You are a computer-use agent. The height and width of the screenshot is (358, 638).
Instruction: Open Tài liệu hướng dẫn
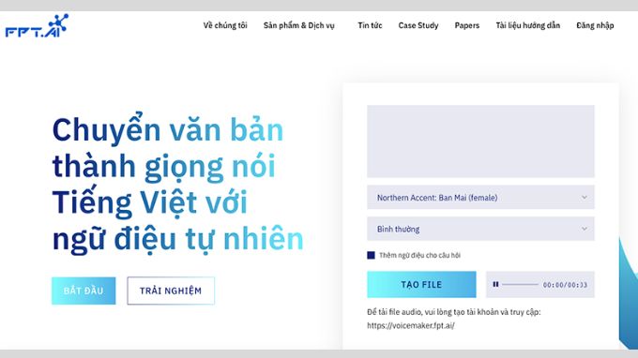point(527,25)
